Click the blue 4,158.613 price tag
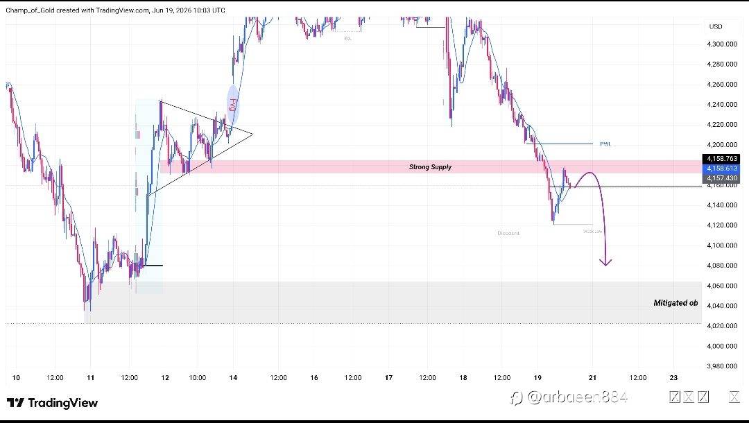This screenshot has height=423, width=749. click(x=721, y=169)
